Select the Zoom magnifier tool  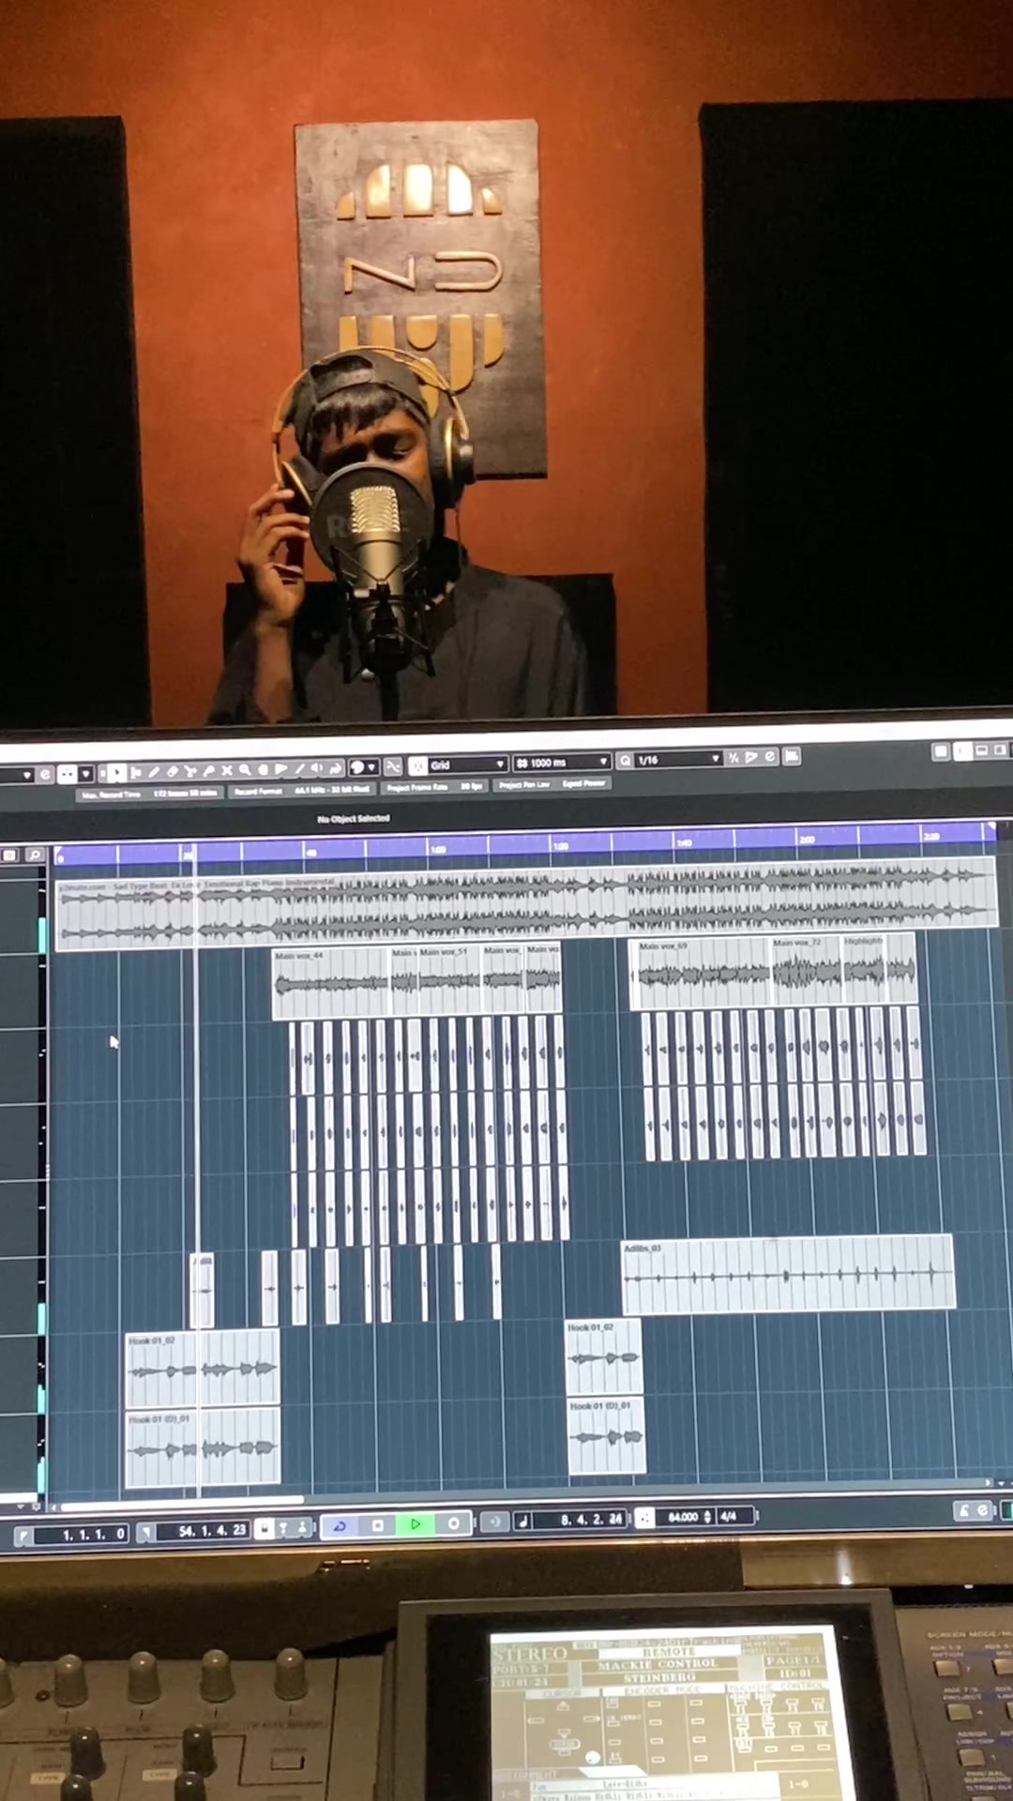tap(244, 770)
